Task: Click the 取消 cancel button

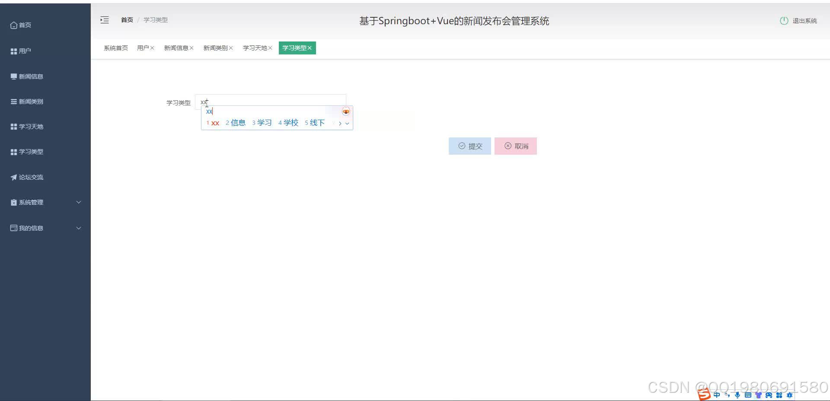Action: click(515, 146)
